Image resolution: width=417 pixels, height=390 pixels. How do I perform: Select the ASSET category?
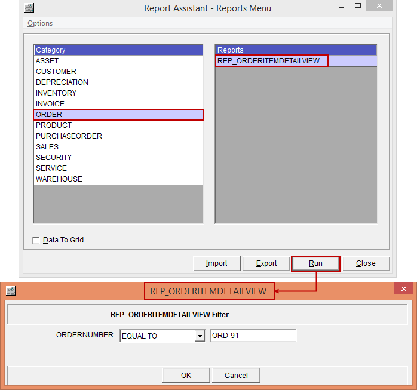[47, 61]
